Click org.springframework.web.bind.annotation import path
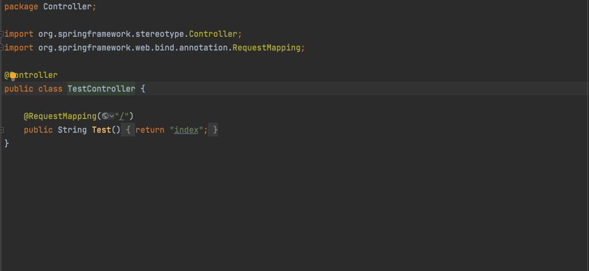This screenshot has height=271, width=589. 133,48
